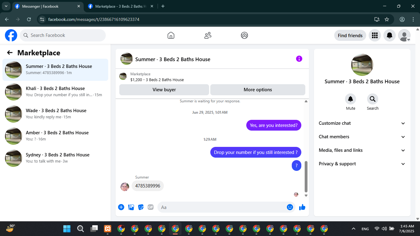Open the Groups icon in top navigation
Screen dimensions: 420x236
[x=244, y=35]
